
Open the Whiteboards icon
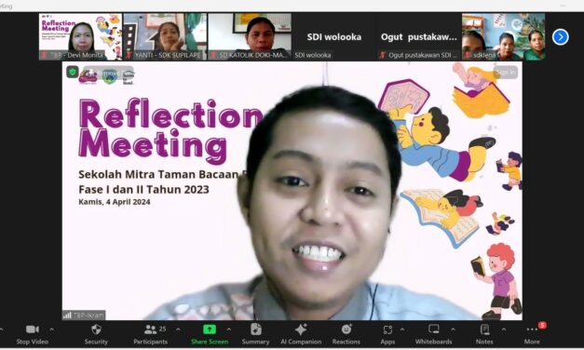click(x=434, y=329)
